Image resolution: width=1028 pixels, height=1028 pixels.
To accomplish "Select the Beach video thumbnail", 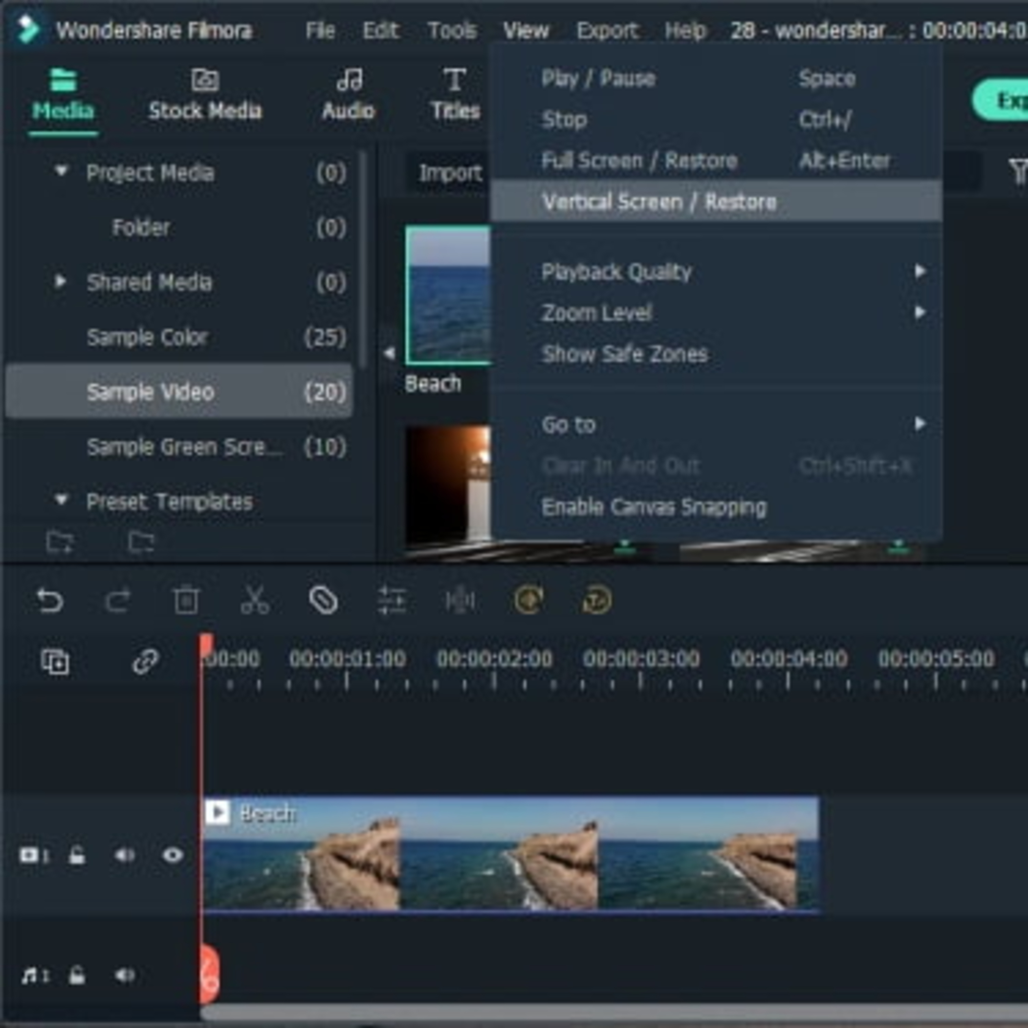I will tap(448, 295).
